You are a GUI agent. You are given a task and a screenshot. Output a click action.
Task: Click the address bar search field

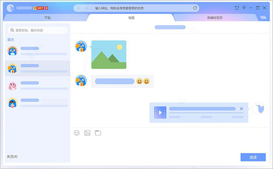[136, 8]
